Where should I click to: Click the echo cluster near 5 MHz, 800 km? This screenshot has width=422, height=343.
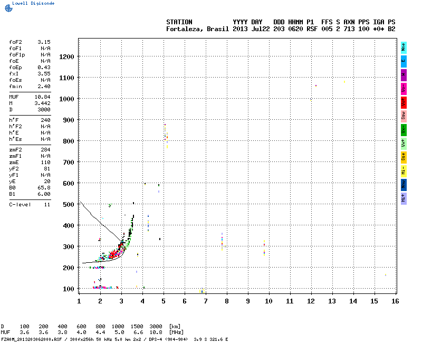(x=166, y=137)
